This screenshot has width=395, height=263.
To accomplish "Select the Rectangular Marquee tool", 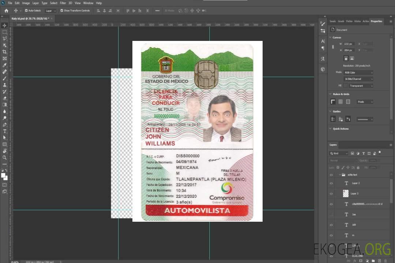I will [x=4, y=32].
